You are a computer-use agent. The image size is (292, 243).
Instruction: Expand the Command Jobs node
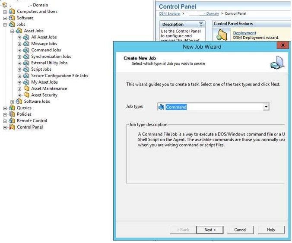(19, 50)
